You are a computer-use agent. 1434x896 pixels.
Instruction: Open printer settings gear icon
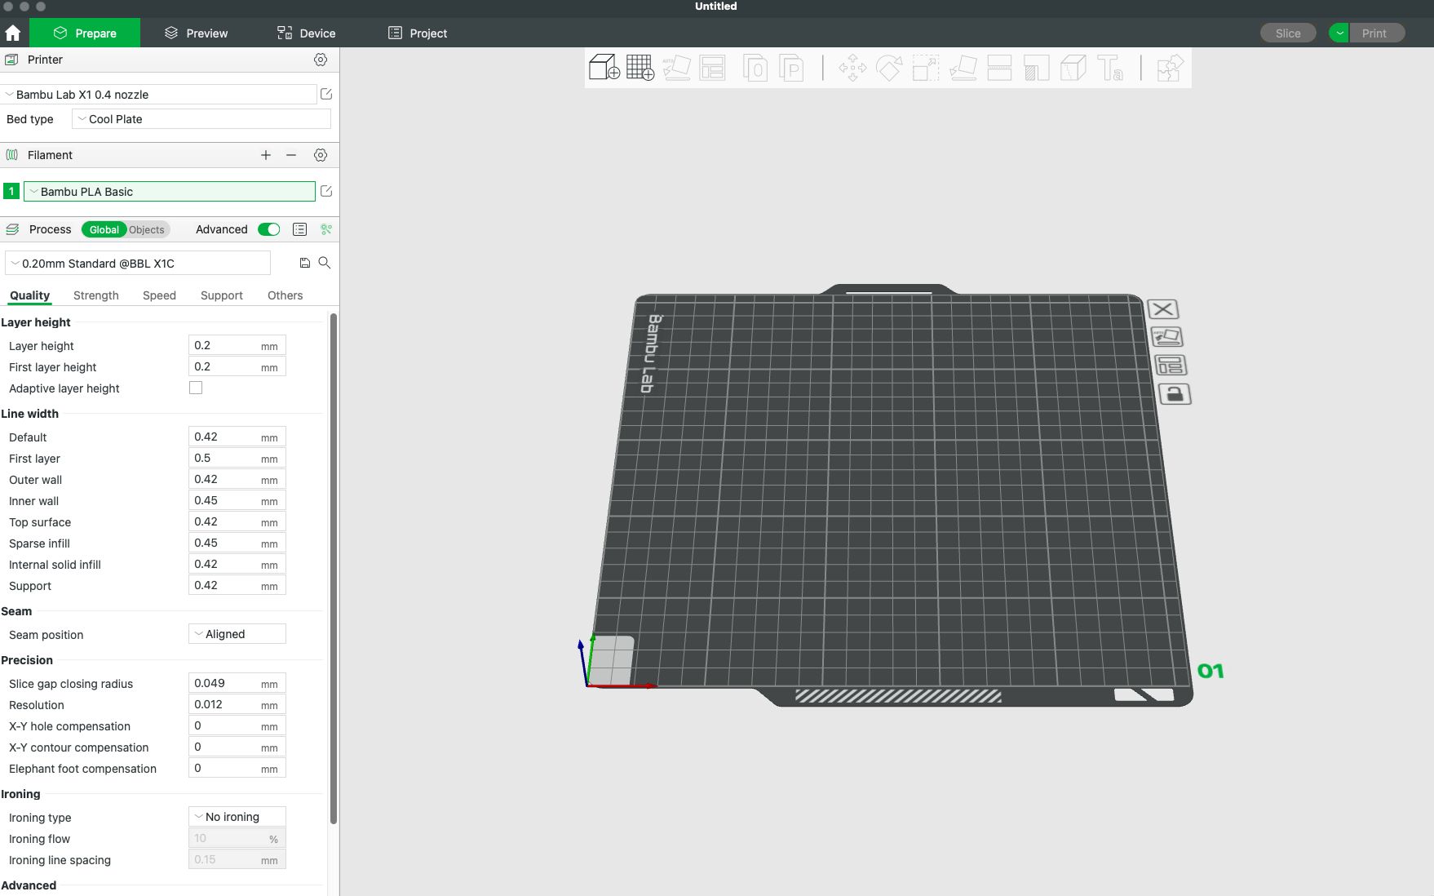[x=321, y=60]
